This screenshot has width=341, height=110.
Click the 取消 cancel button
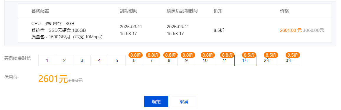[184, 102]
